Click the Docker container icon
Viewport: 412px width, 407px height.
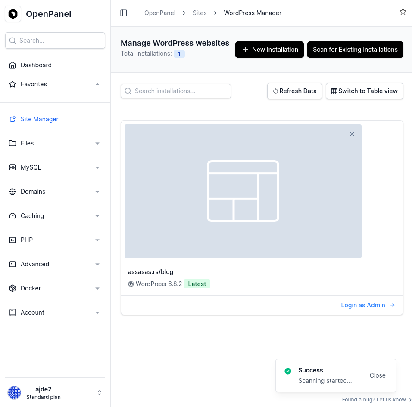tap(12, 288)
